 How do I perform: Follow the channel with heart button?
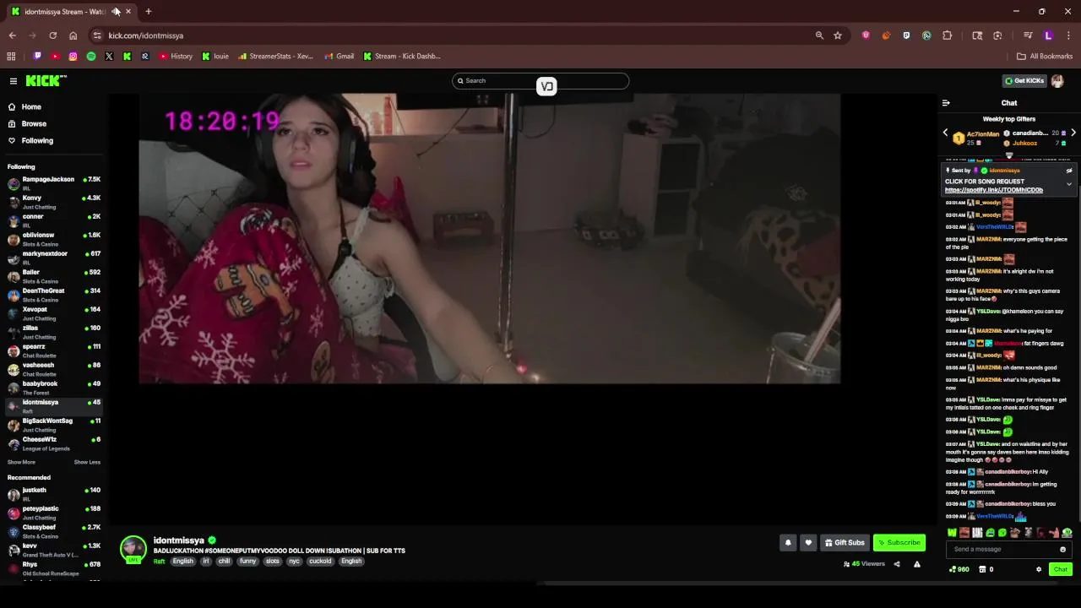pyautogui.click(x=808, y=542)
